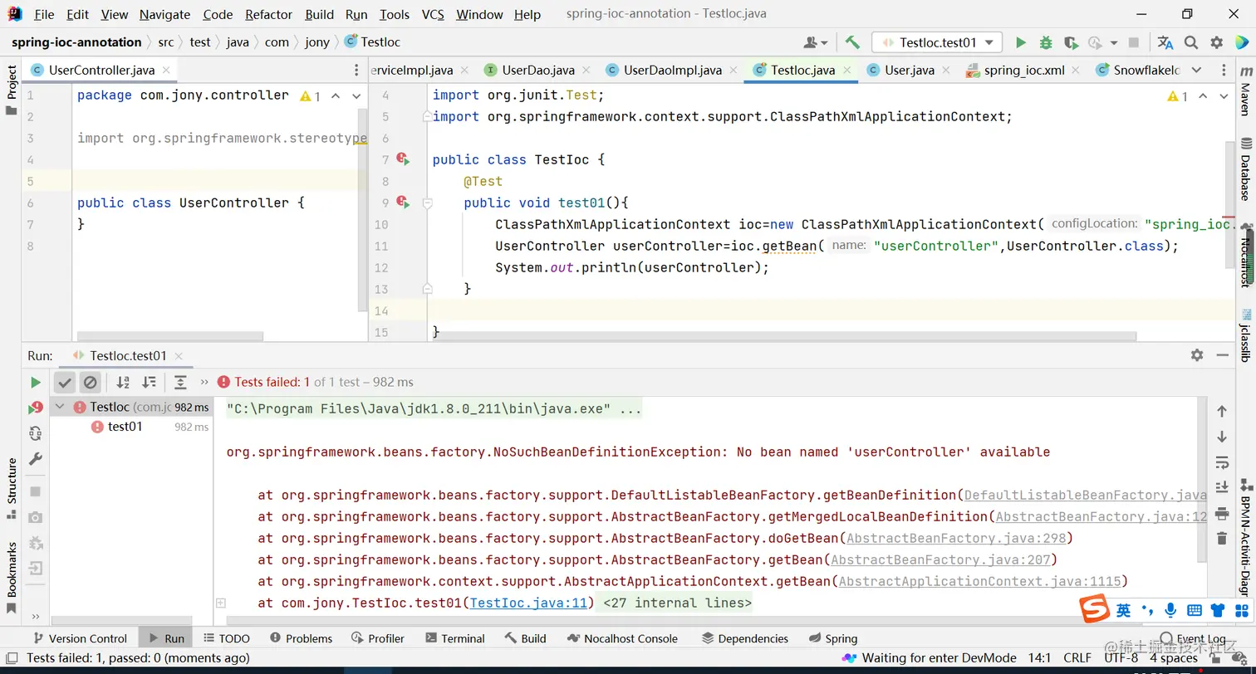Run with coverage from the main toolbar
This screenshot has height=674, width=1256.
click(1071, 42)
